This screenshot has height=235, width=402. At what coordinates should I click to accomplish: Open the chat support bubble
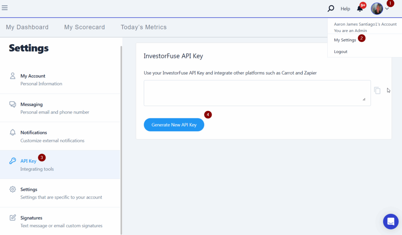[391, 222]
